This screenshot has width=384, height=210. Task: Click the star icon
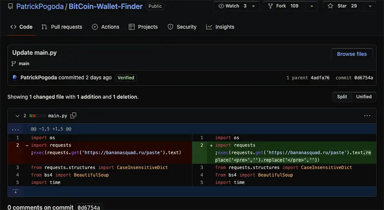click(330, 6)
